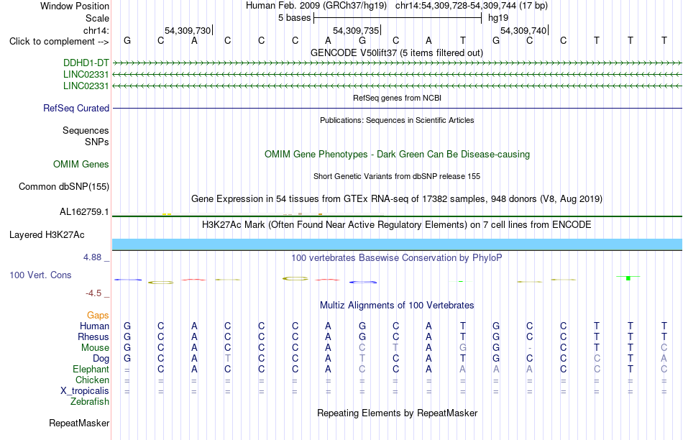683x440 pixels.
Task: Click the 'GENCODE V50lift37 (5 items filtered out)' title
Action: point(397,52)
